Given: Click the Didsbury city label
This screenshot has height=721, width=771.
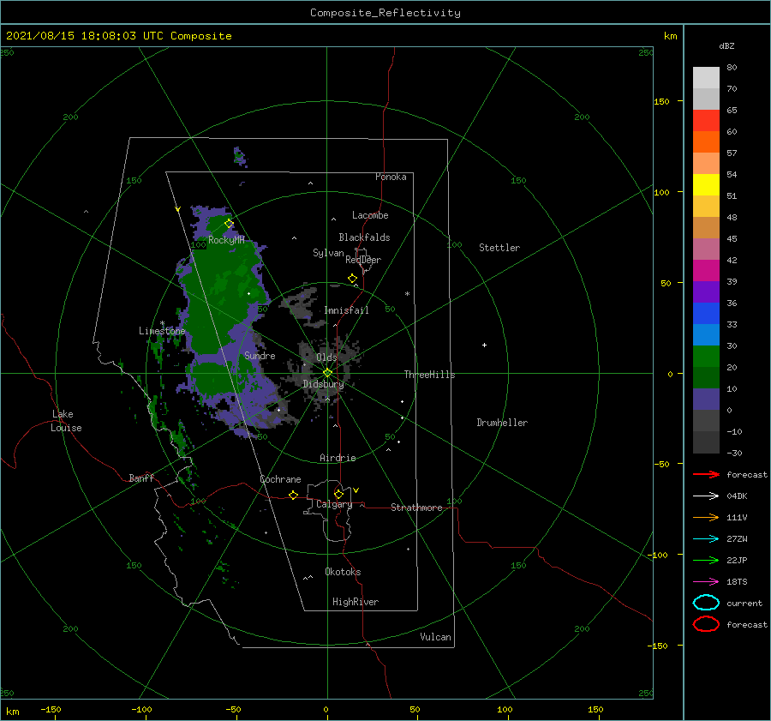Looking at the screenshot, I should coord(323,384).
